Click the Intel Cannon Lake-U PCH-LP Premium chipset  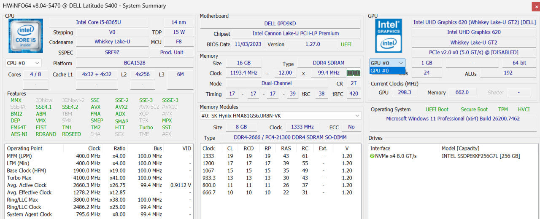click(296, 33)
